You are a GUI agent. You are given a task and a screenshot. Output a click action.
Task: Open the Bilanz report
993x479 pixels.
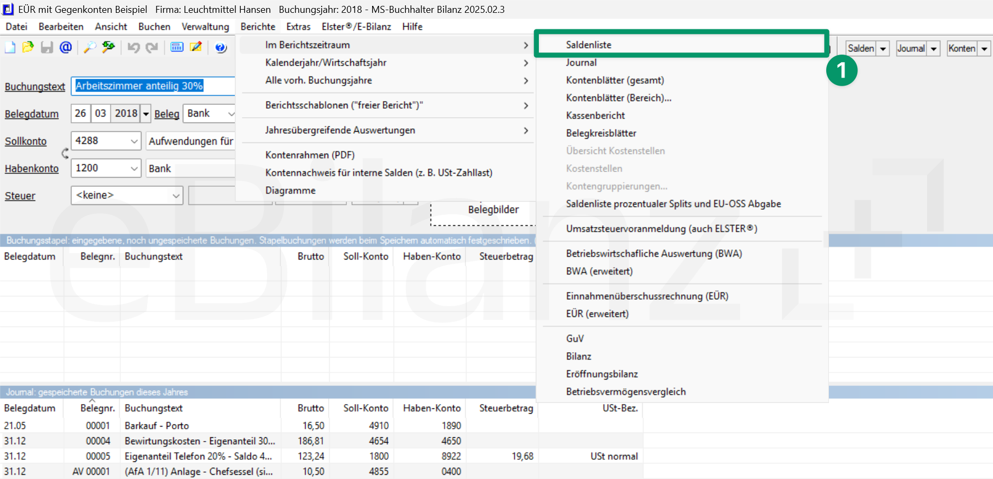click(682, 356)
